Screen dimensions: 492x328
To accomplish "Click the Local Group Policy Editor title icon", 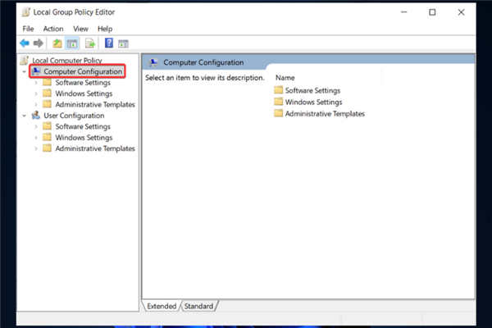I will click(x=25, y=12).
